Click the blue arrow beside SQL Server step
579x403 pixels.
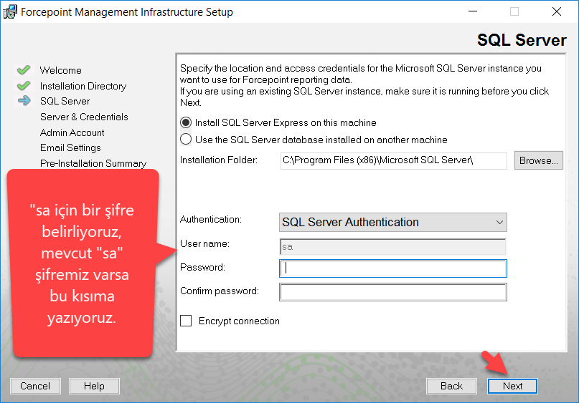[24, 100]
